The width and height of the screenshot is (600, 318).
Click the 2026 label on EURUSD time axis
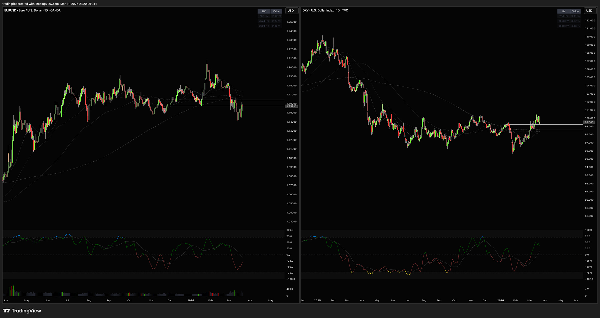point(190,301)
